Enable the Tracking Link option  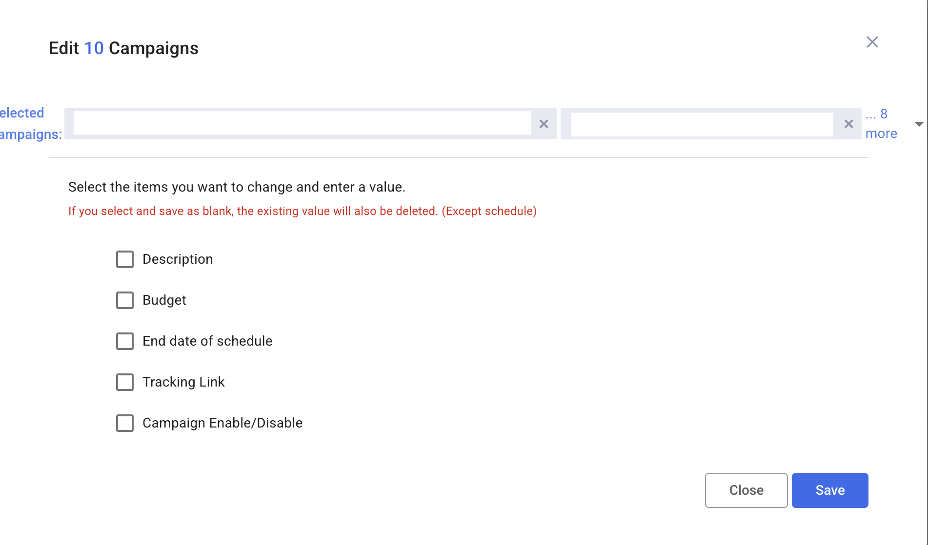tap(125, 382)
